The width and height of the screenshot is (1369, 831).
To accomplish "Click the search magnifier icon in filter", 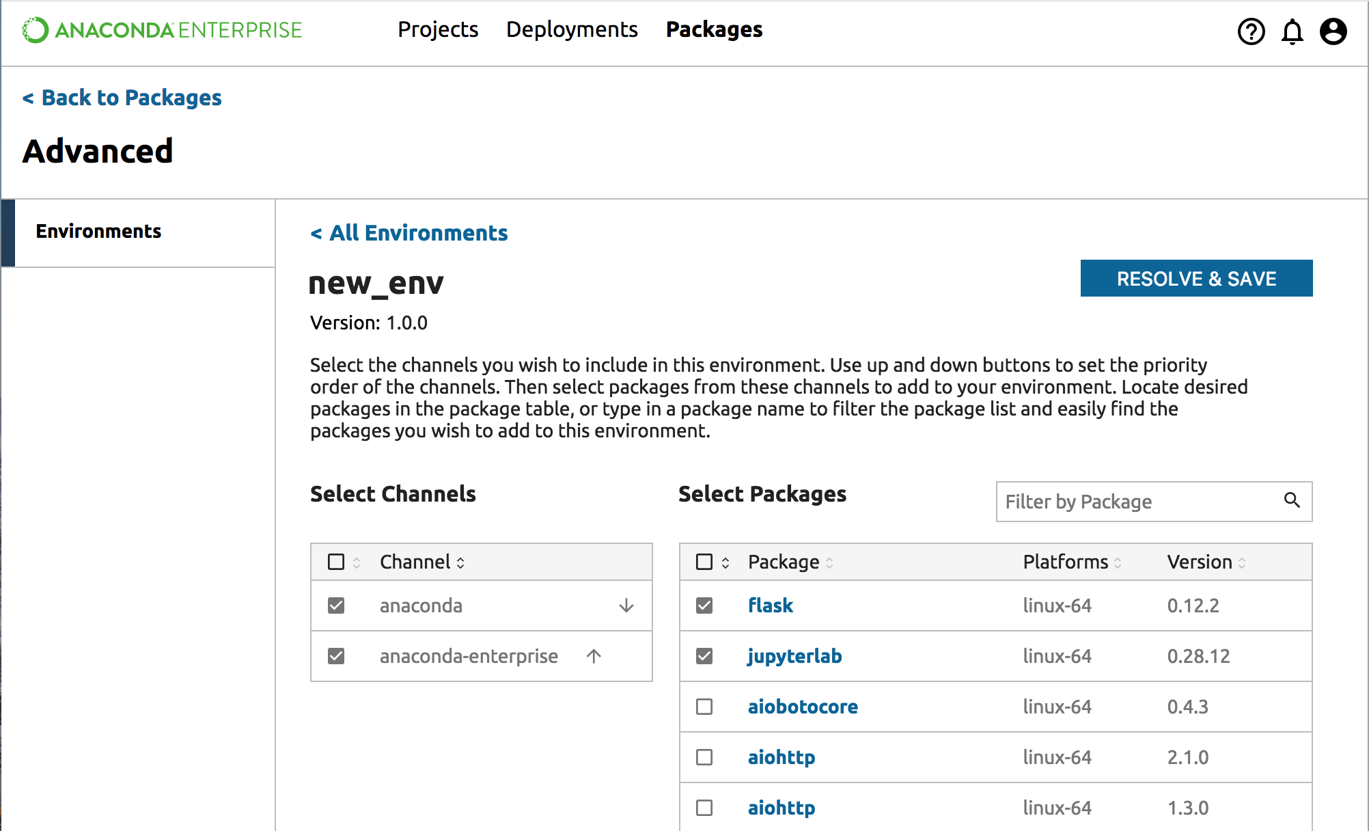I will coord(1291,500).
